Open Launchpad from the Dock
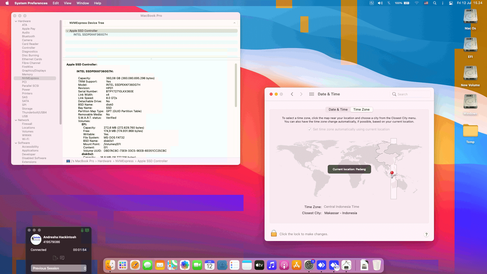This screenshot has height=274, width=487. (123, 265)
